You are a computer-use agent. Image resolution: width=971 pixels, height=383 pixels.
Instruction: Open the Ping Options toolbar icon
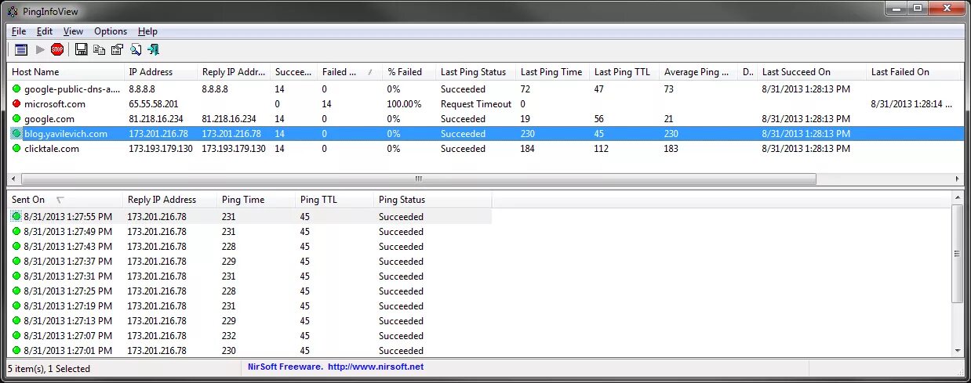click(x=21, y=49)
